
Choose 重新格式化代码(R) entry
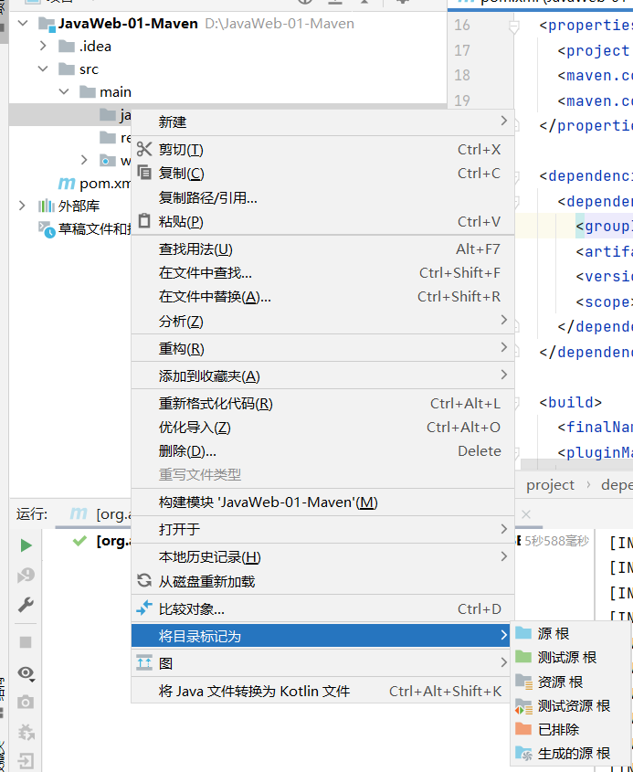tap(323, 404)
